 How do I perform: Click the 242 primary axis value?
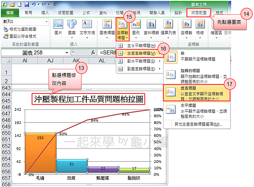(x=18, y=110)
